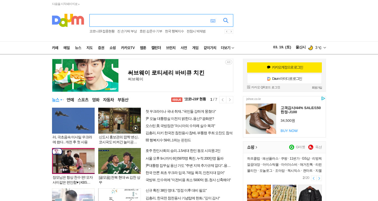
Task: Click the AD badge on Subway banner
Action: click(229, 62)
